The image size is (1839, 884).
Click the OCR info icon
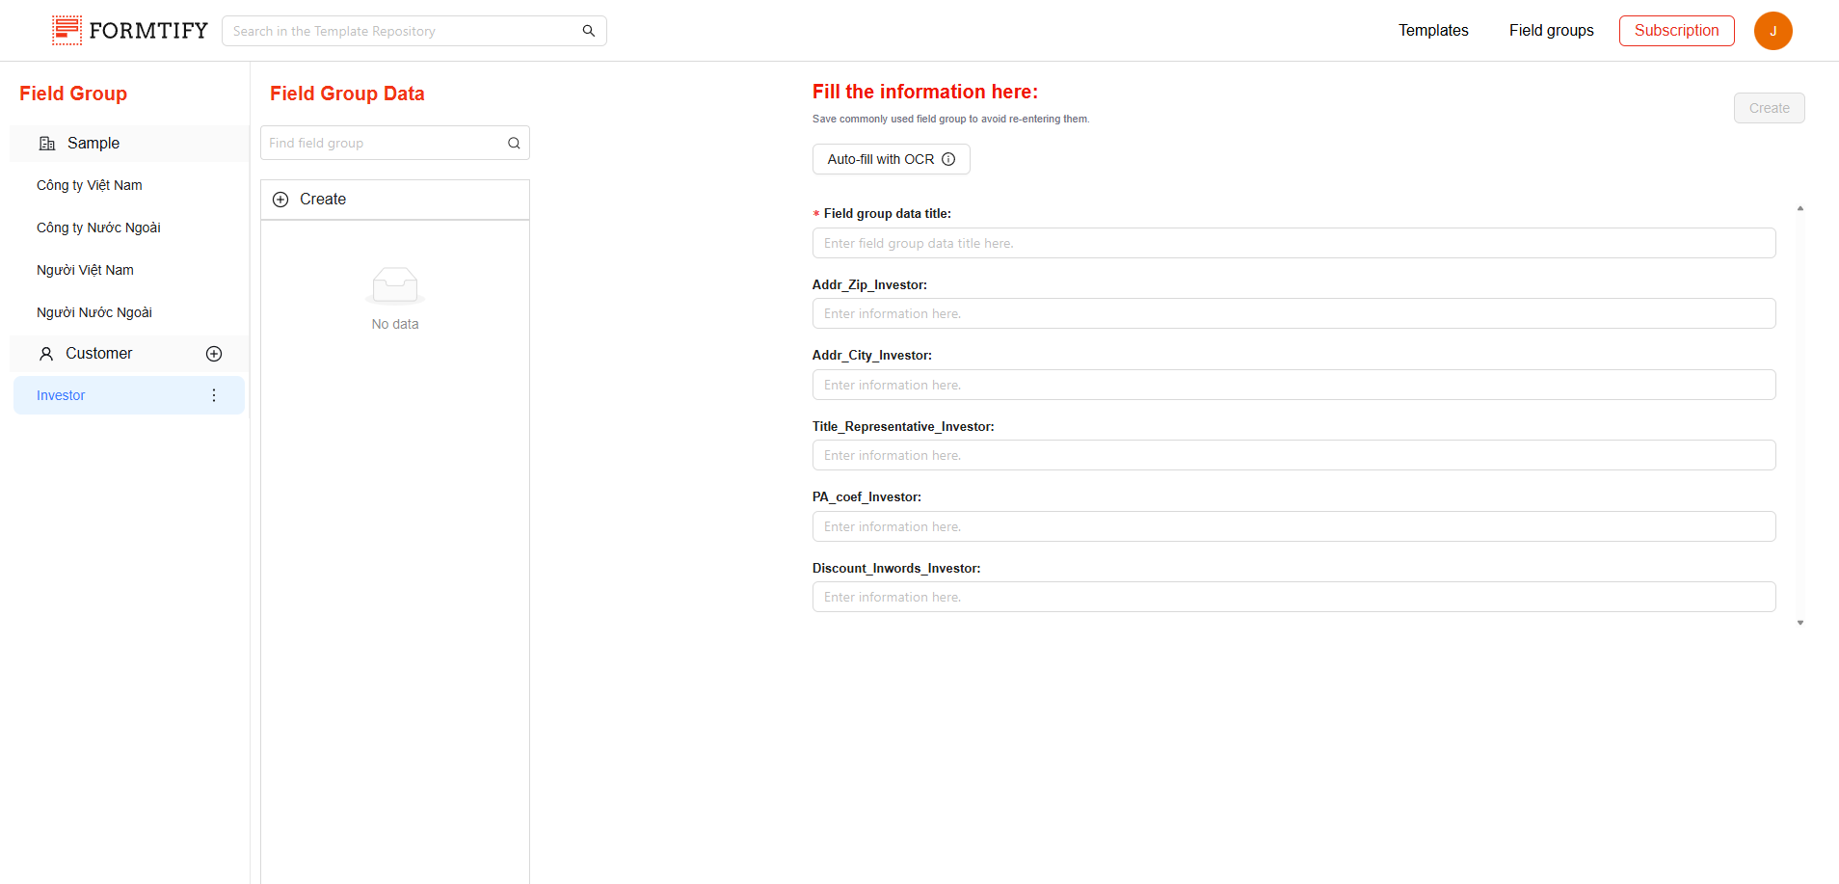[948, 159]
